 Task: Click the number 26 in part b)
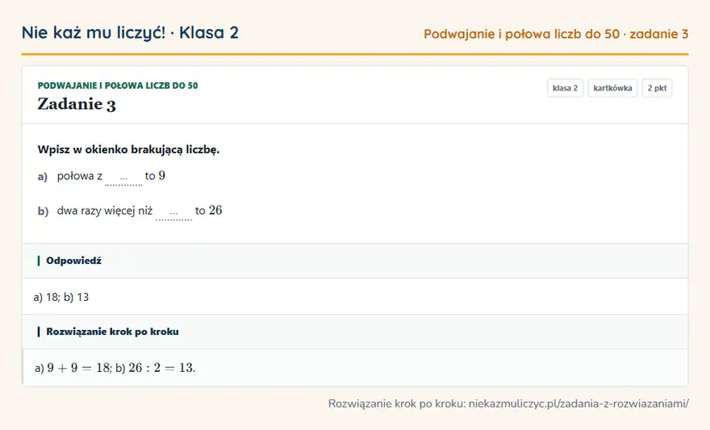coord(215,210)
